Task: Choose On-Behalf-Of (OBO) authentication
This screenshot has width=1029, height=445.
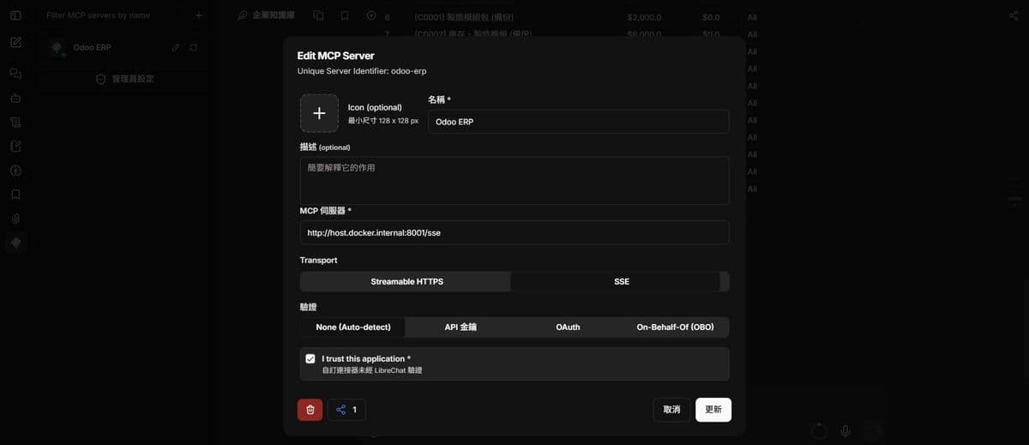Action: (675, 328)
